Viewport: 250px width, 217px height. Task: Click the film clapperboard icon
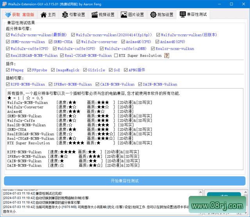tap(95, 15)
